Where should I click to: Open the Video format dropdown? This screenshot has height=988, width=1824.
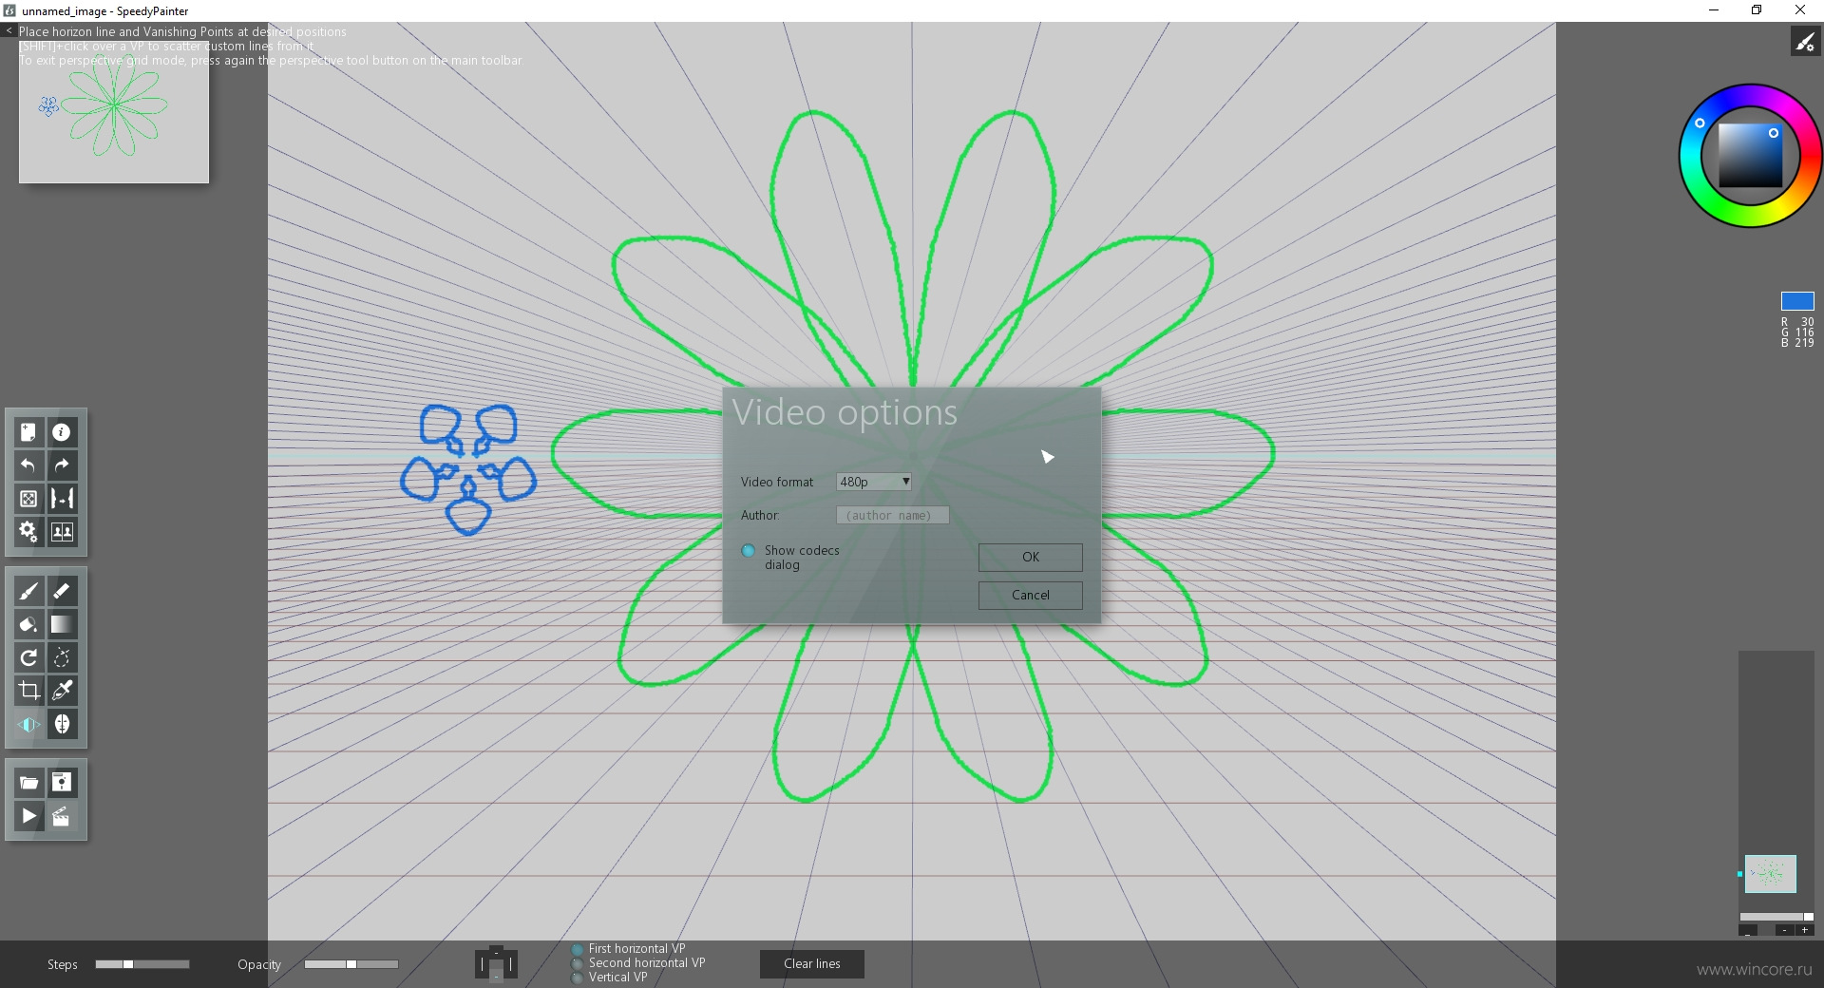[874, 482]
